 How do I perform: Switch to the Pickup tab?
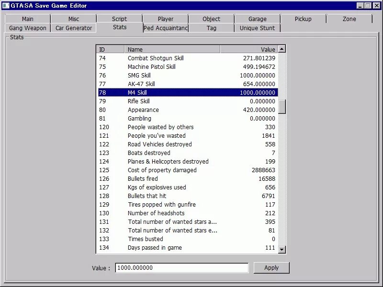[x=303, y=19]
